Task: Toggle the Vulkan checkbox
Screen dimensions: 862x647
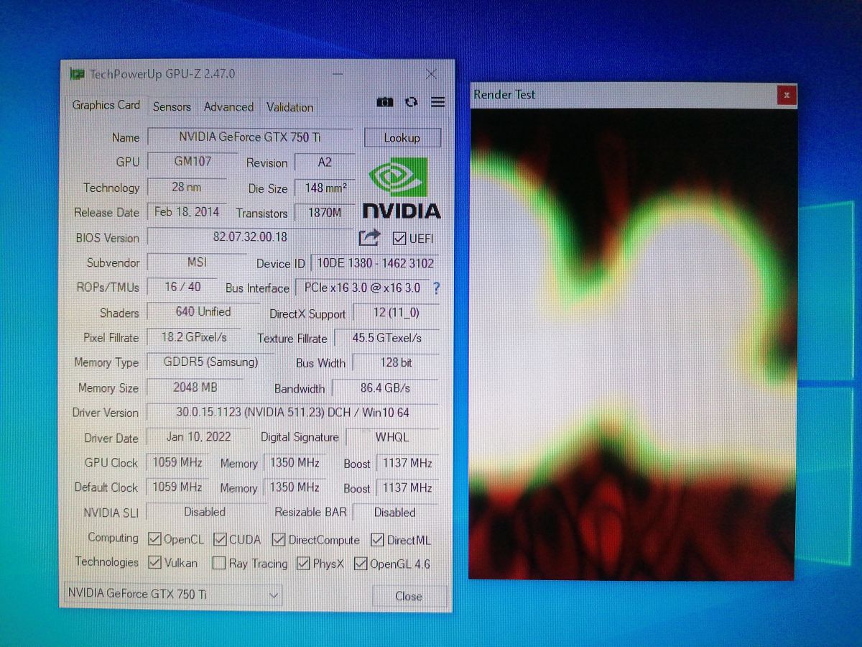Action: tap(154, 562)
